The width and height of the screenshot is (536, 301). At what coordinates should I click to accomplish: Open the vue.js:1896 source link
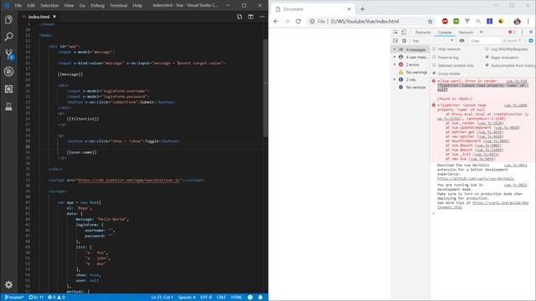(x=516, y=105)
